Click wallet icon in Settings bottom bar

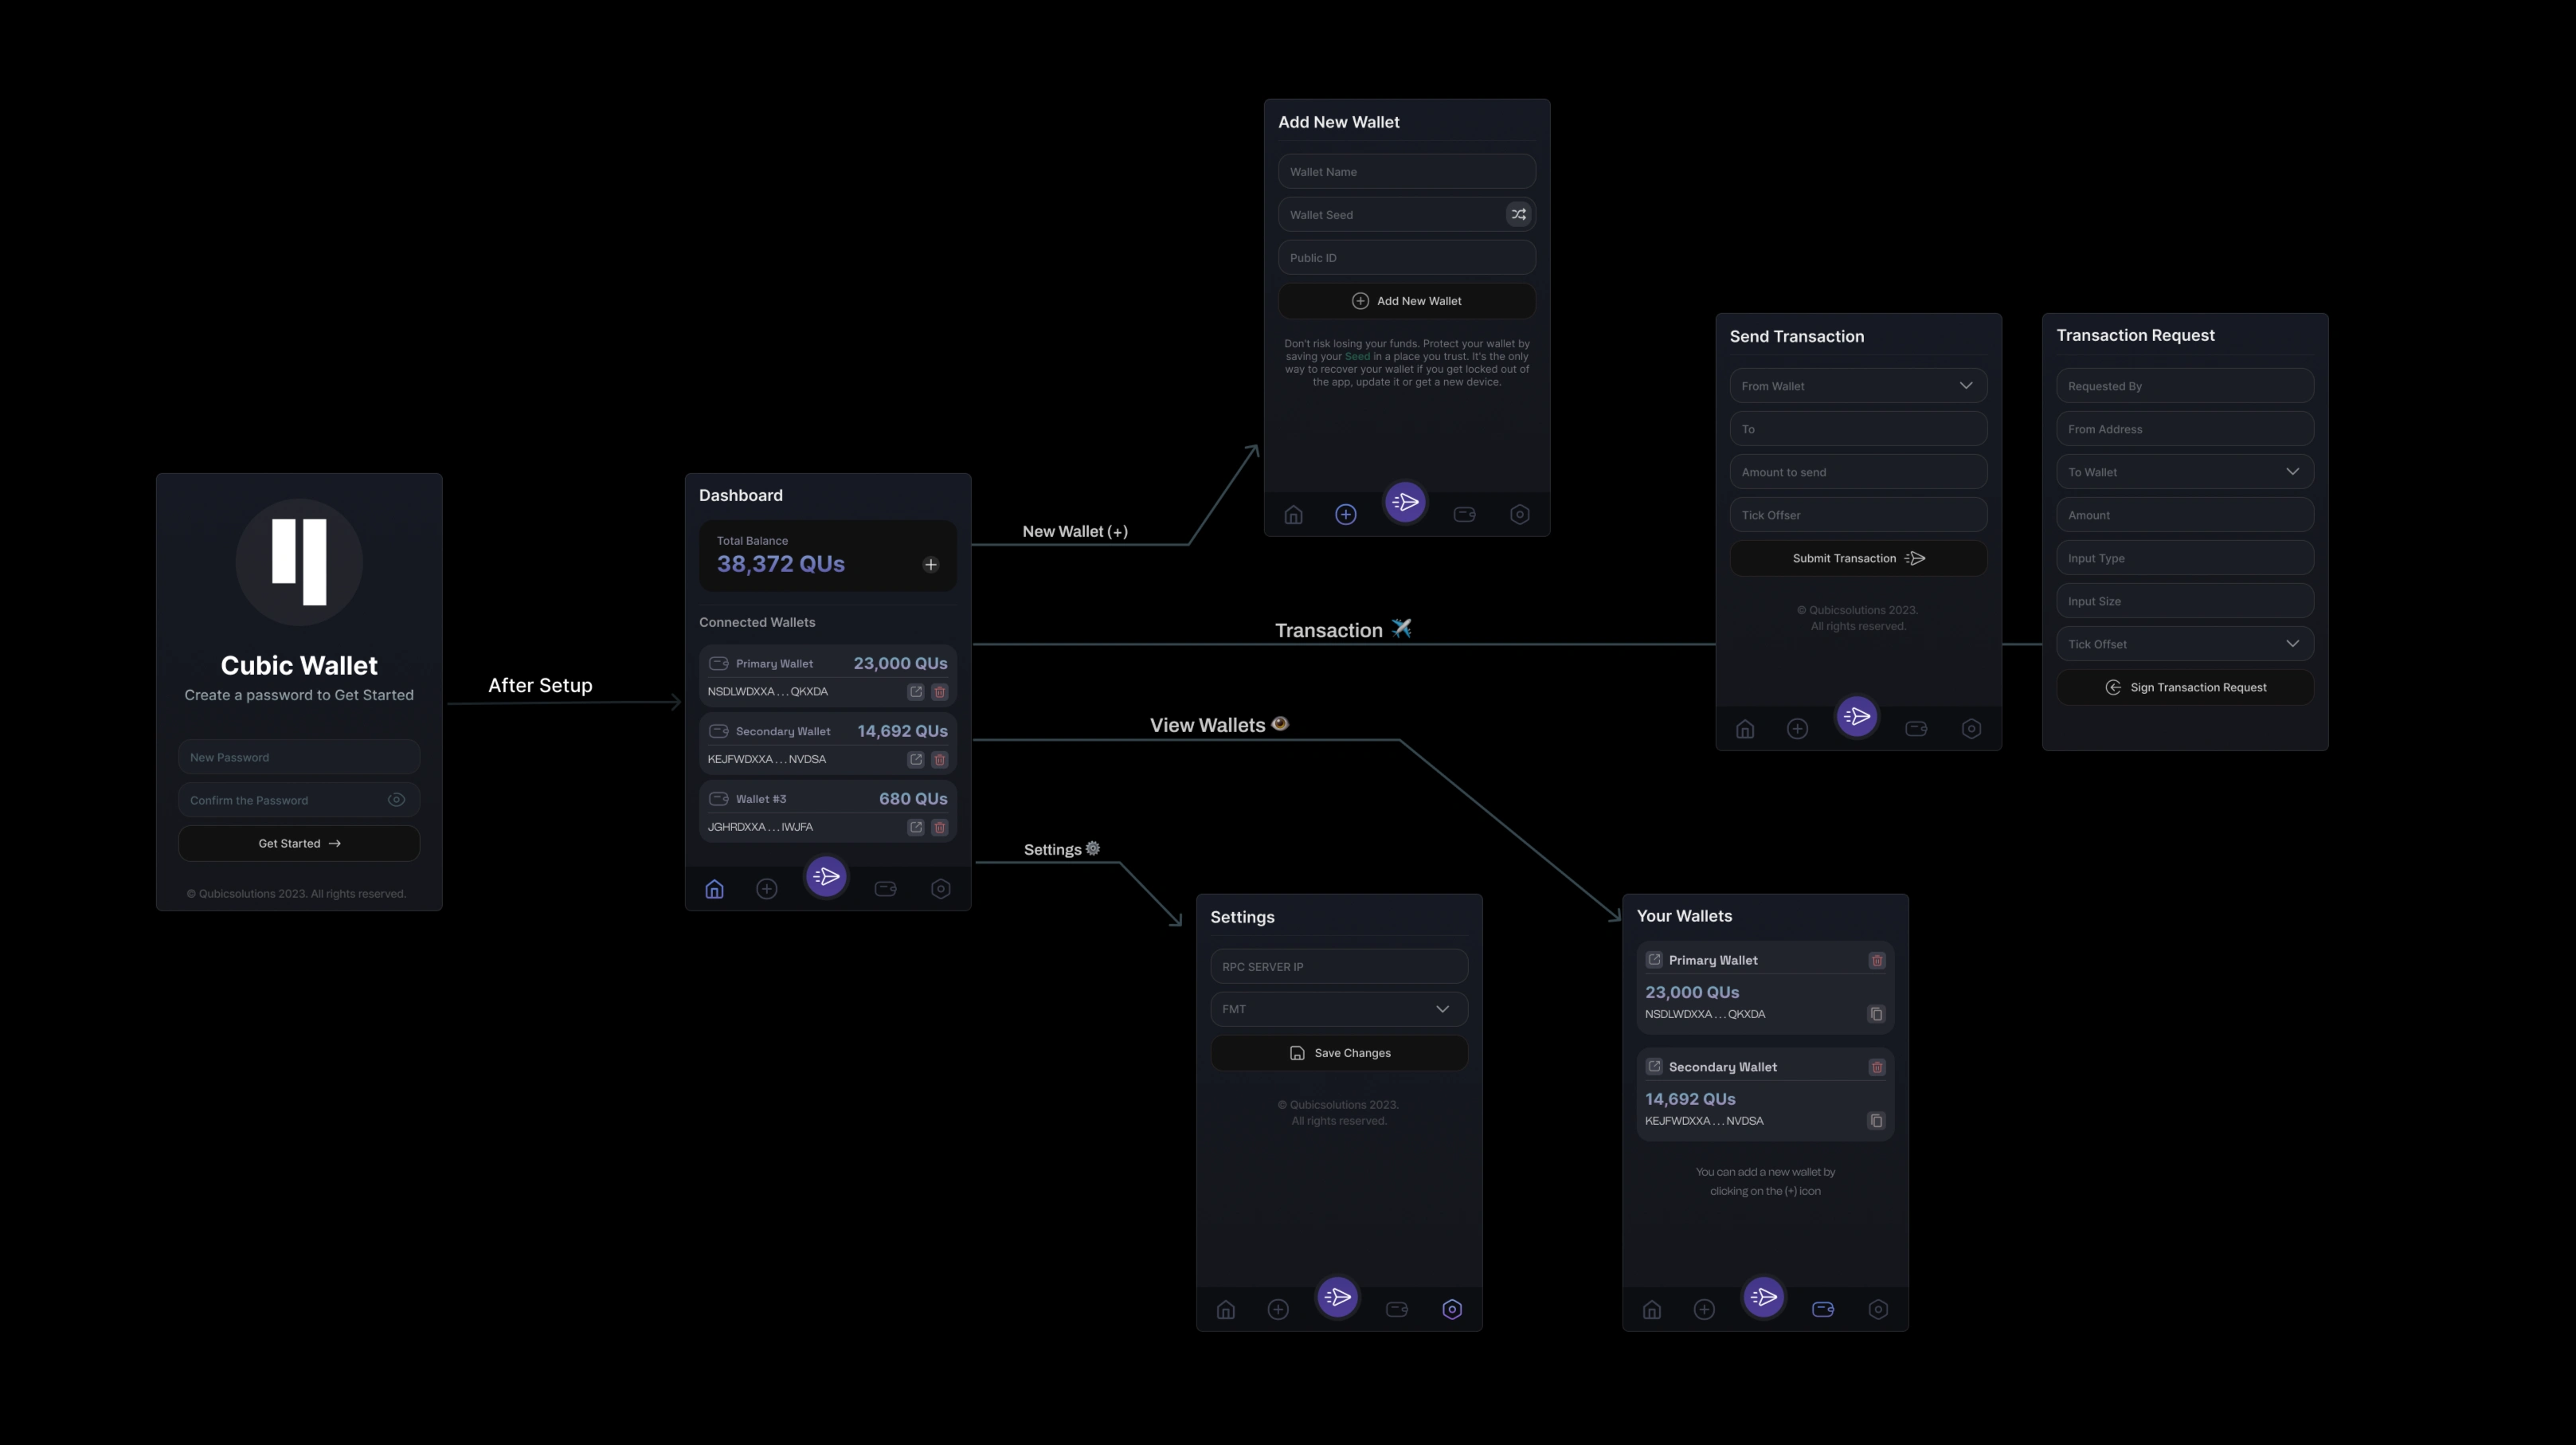point(1397,1310)
